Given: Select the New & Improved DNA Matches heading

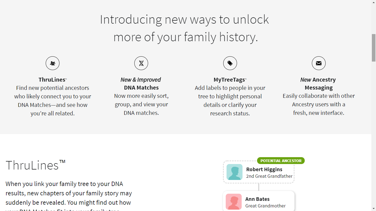Looking at the screenshot, I should pyautogui.click(x=141, y=83).
